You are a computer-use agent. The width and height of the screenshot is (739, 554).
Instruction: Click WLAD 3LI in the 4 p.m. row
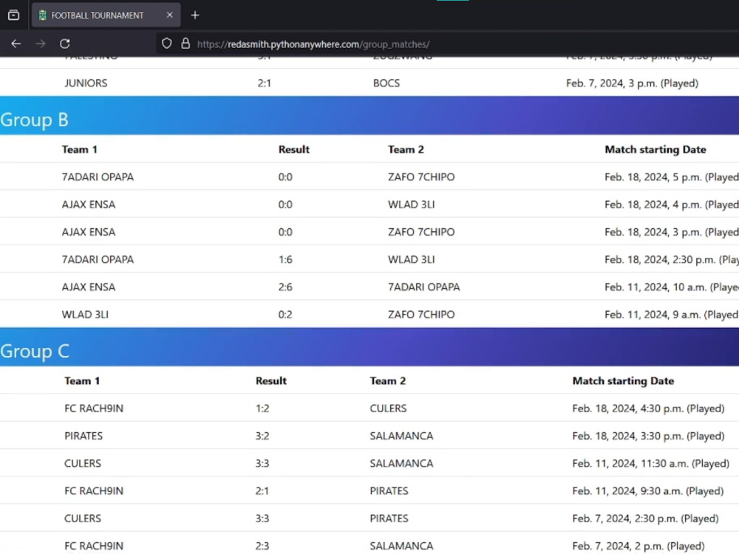click(x=412, y=205)
